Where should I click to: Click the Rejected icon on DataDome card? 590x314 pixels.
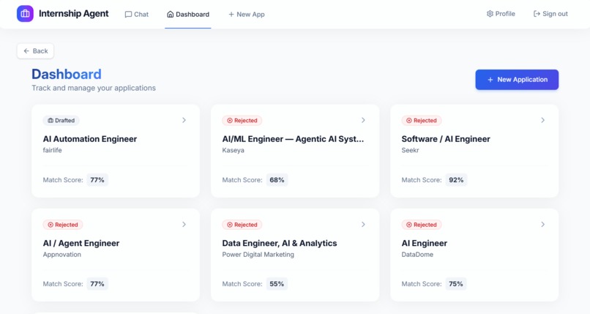409,225
